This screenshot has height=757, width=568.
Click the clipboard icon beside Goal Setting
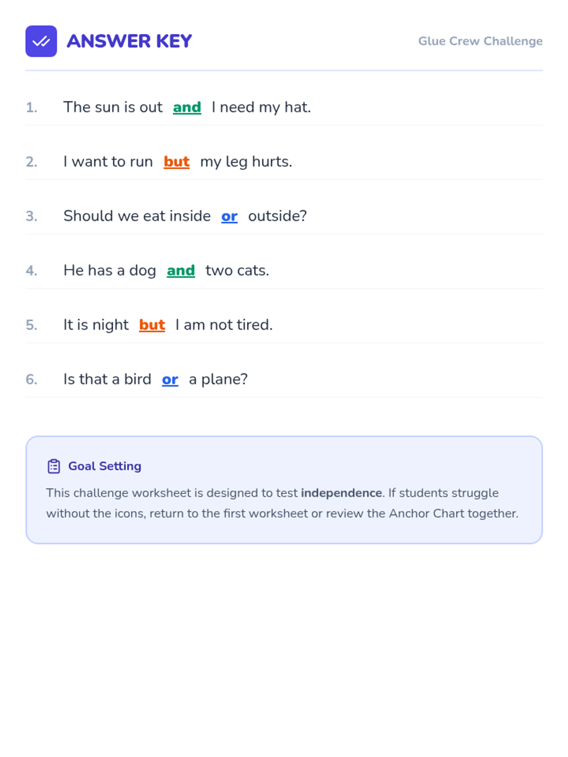point(54,466)
